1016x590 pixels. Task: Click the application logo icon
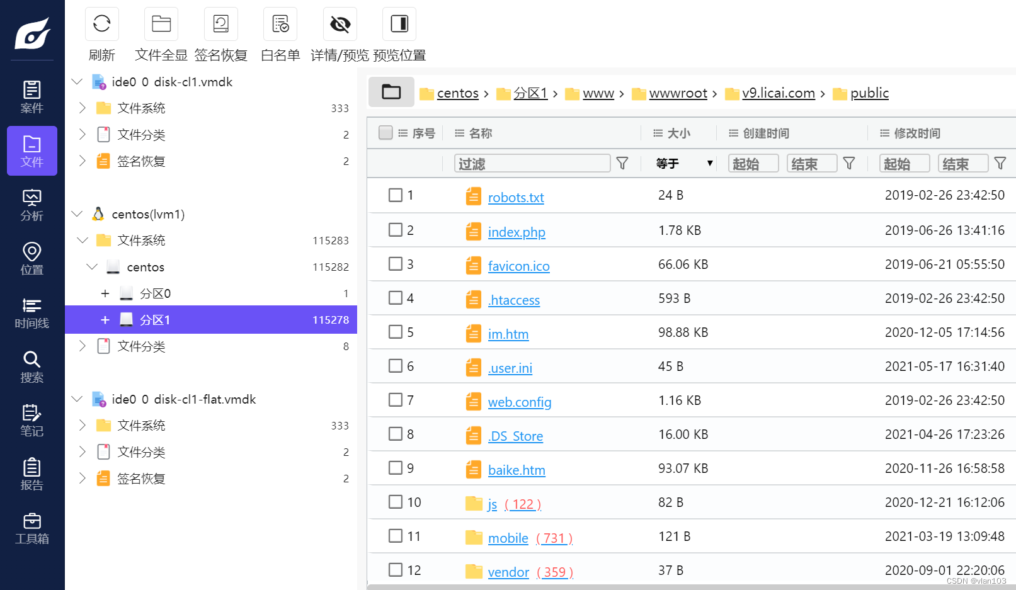pos(32,33)
